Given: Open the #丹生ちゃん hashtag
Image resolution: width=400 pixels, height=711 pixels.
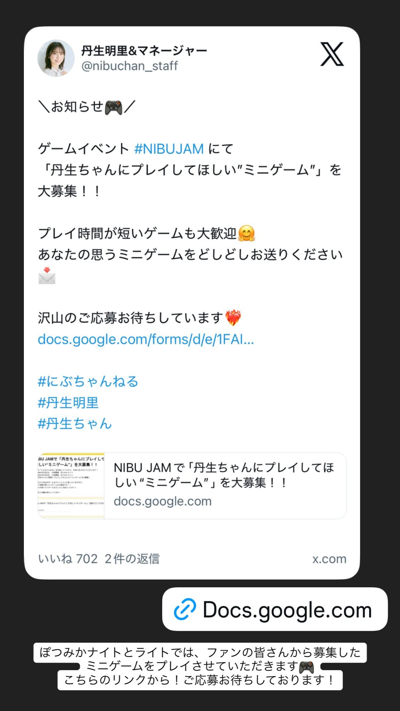Looking at the screenshot, I should point(75,423).
